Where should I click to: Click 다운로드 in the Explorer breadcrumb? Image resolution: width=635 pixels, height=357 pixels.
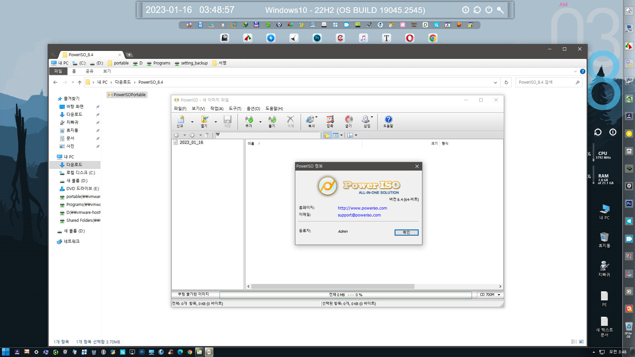coord(123,82)
